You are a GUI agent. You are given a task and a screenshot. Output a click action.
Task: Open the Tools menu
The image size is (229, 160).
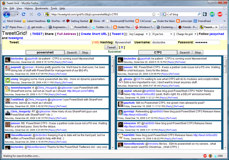point(54,9)
